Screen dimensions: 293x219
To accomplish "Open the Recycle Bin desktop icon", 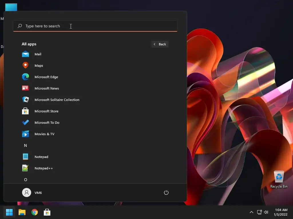I will 279,180.
